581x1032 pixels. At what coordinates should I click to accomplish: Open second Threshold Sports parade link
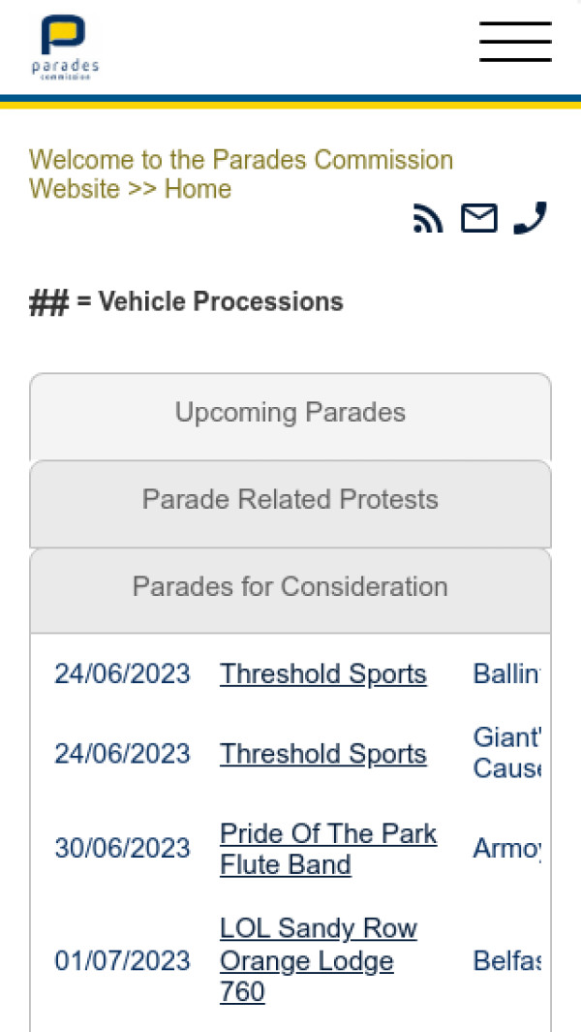coord(322,754)
